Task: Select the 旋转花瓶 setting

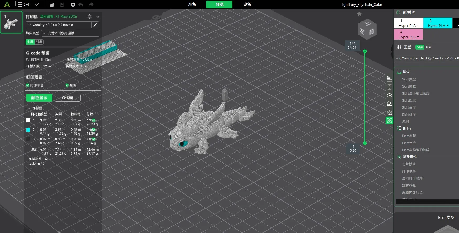Action: pos(409,185)
